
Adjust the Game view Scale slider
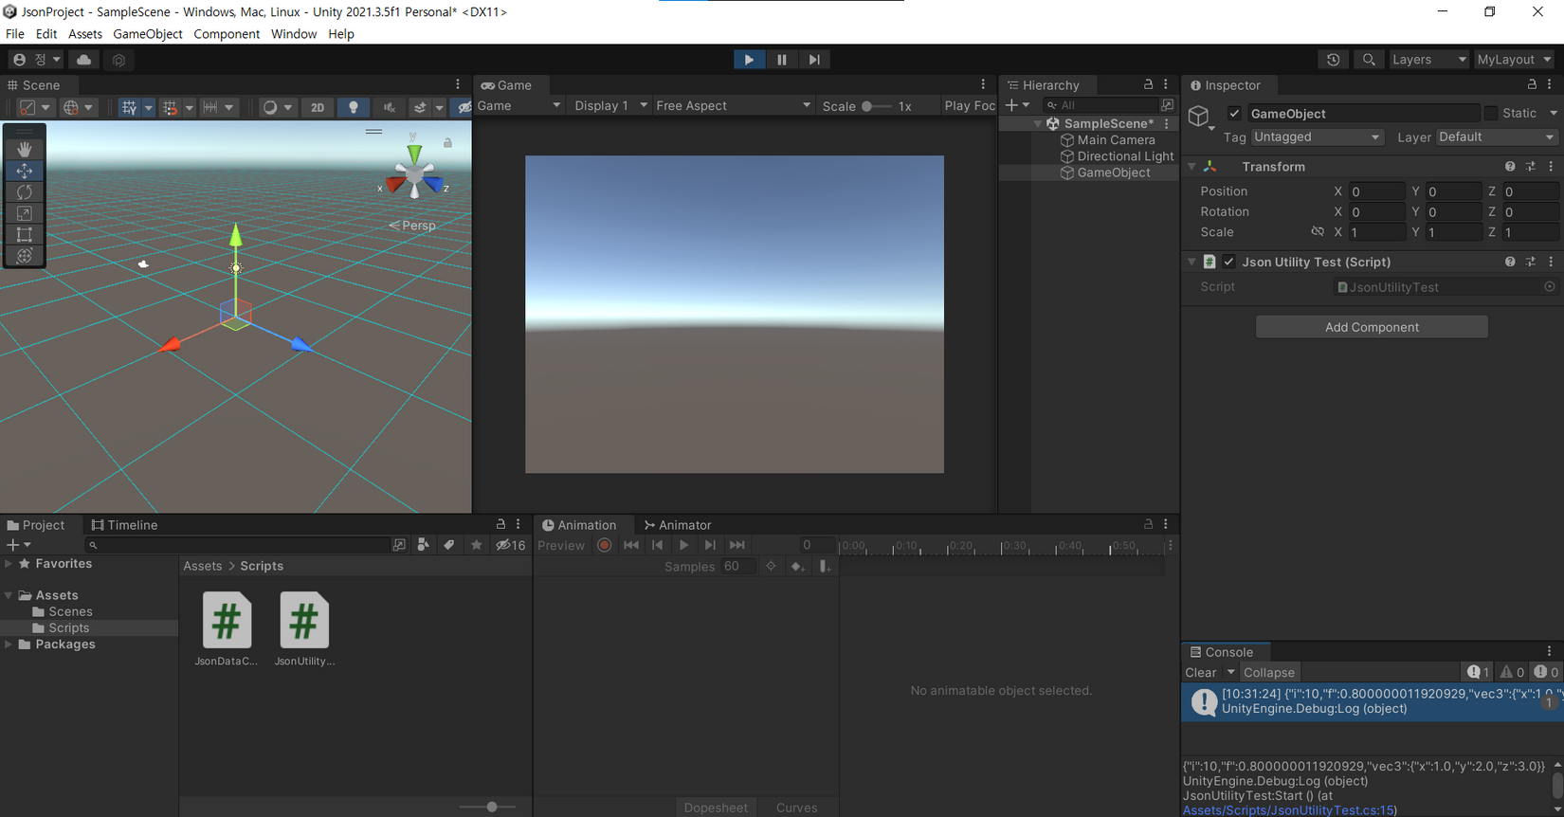click(877, 106)
